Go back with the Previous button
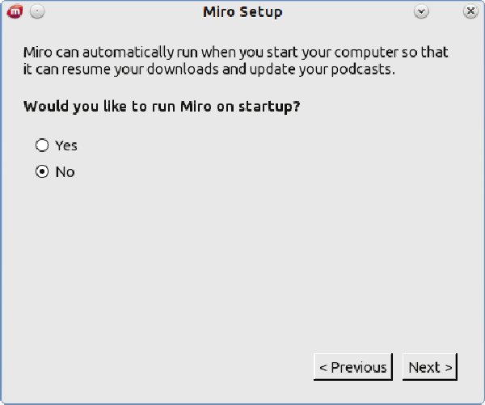This screenshot has width=485, height=405. [353, 367]
